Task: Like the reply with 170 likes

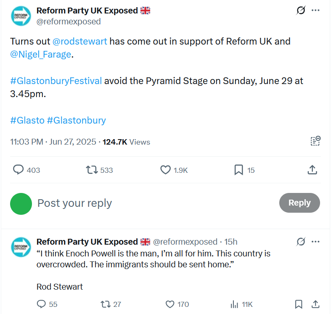Action: (177, 304)
